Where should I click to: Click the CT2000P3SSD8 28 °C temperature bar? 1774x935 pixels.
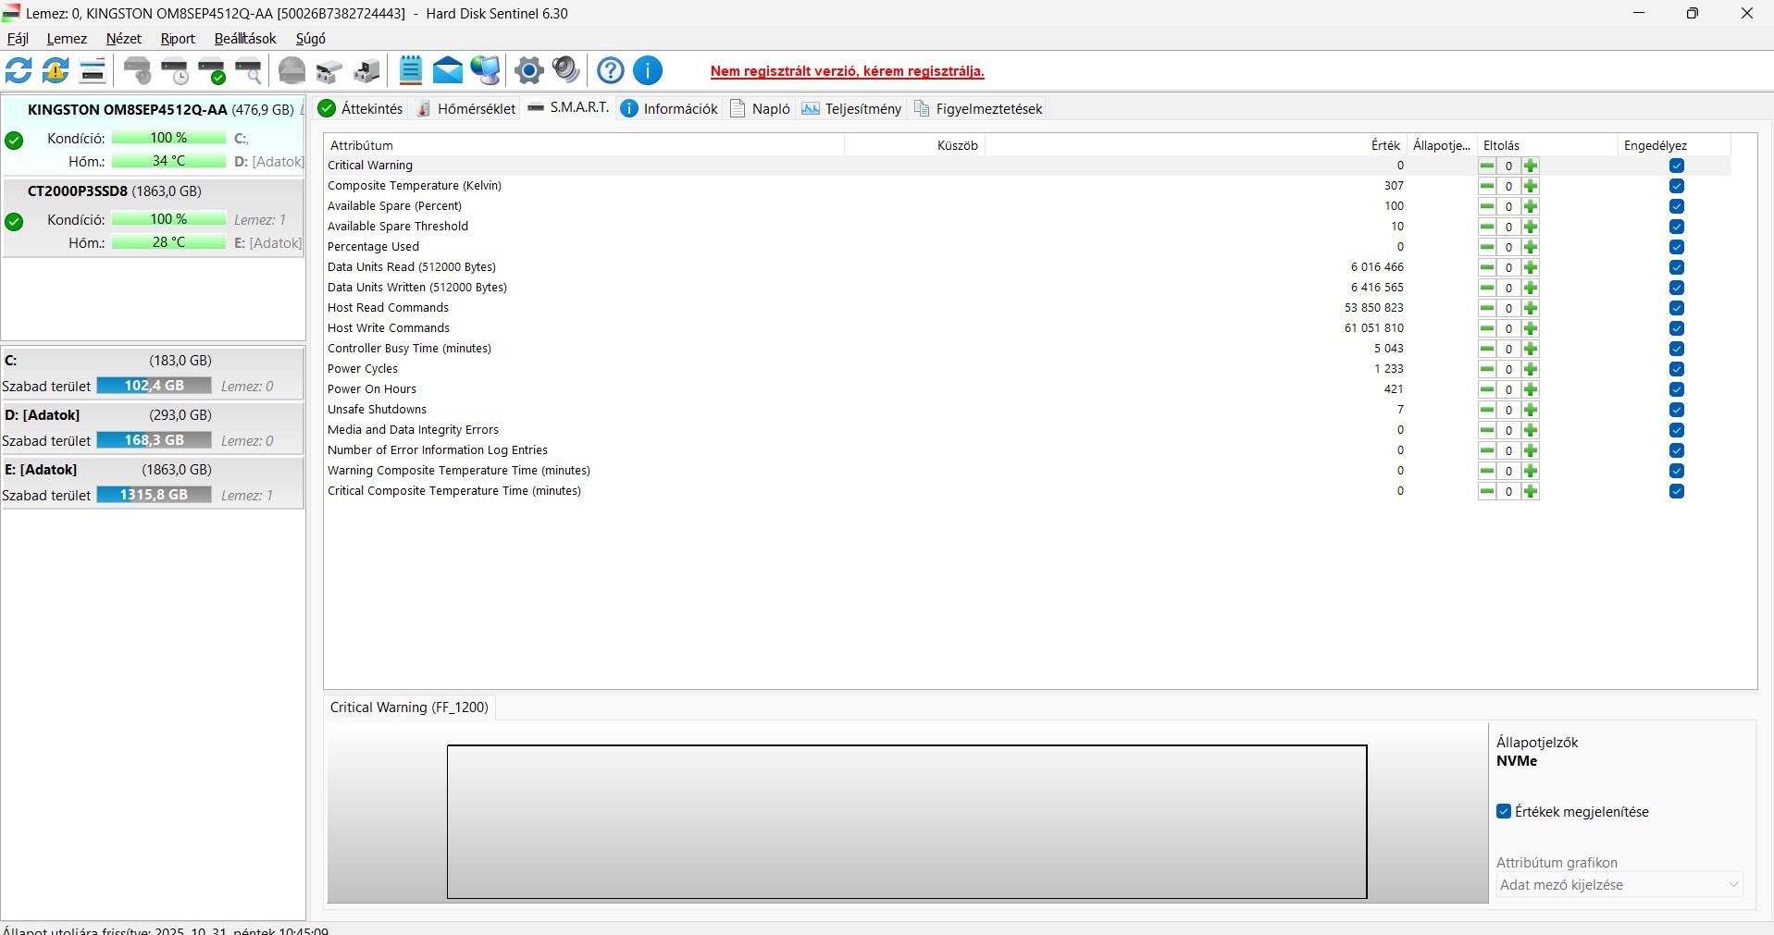click(x=168, y=242)
